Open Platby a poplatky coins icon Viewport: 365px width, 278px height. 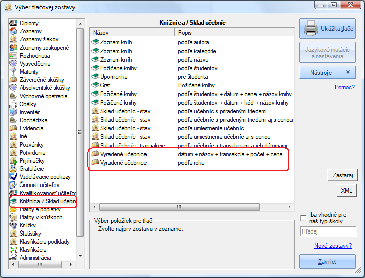click(x=13, y=209)
